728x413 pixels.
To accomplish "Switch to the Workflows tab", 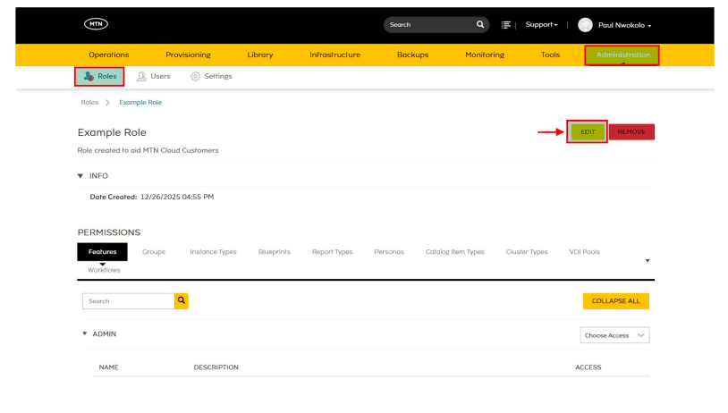I will click(x=104, y=270).
